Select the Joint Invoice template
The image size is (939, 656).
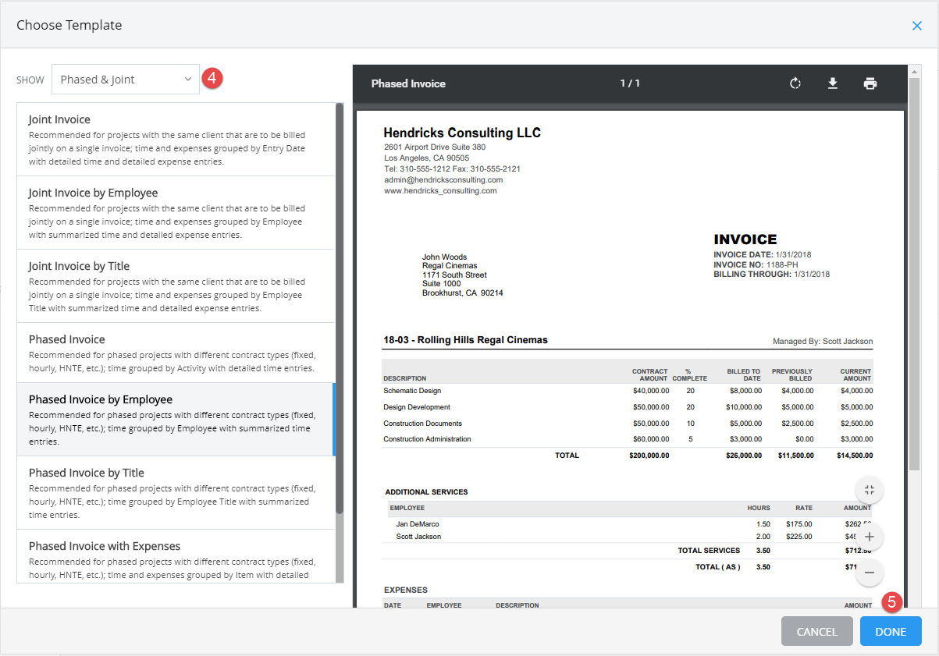[x=176, y=140]
